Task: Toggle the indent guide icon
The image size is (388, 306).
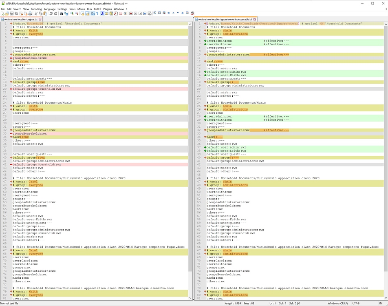Action: point(102,13)
